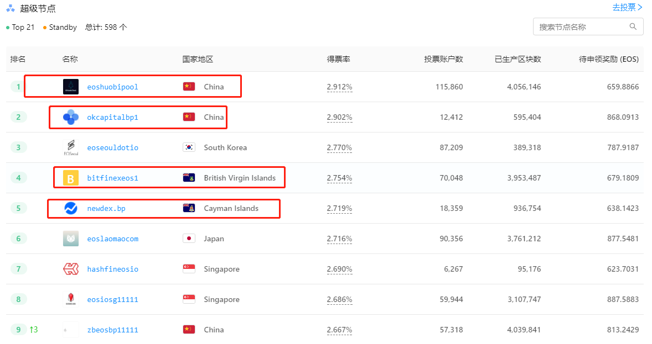Click the eoslaomaocom node logo
This screenshot has width=652, height=344.
point(71,239)
